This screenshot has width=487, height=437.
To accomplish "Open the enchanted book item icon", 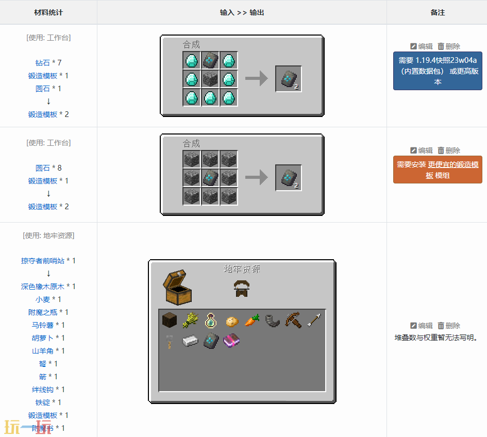I will [231, 341].
